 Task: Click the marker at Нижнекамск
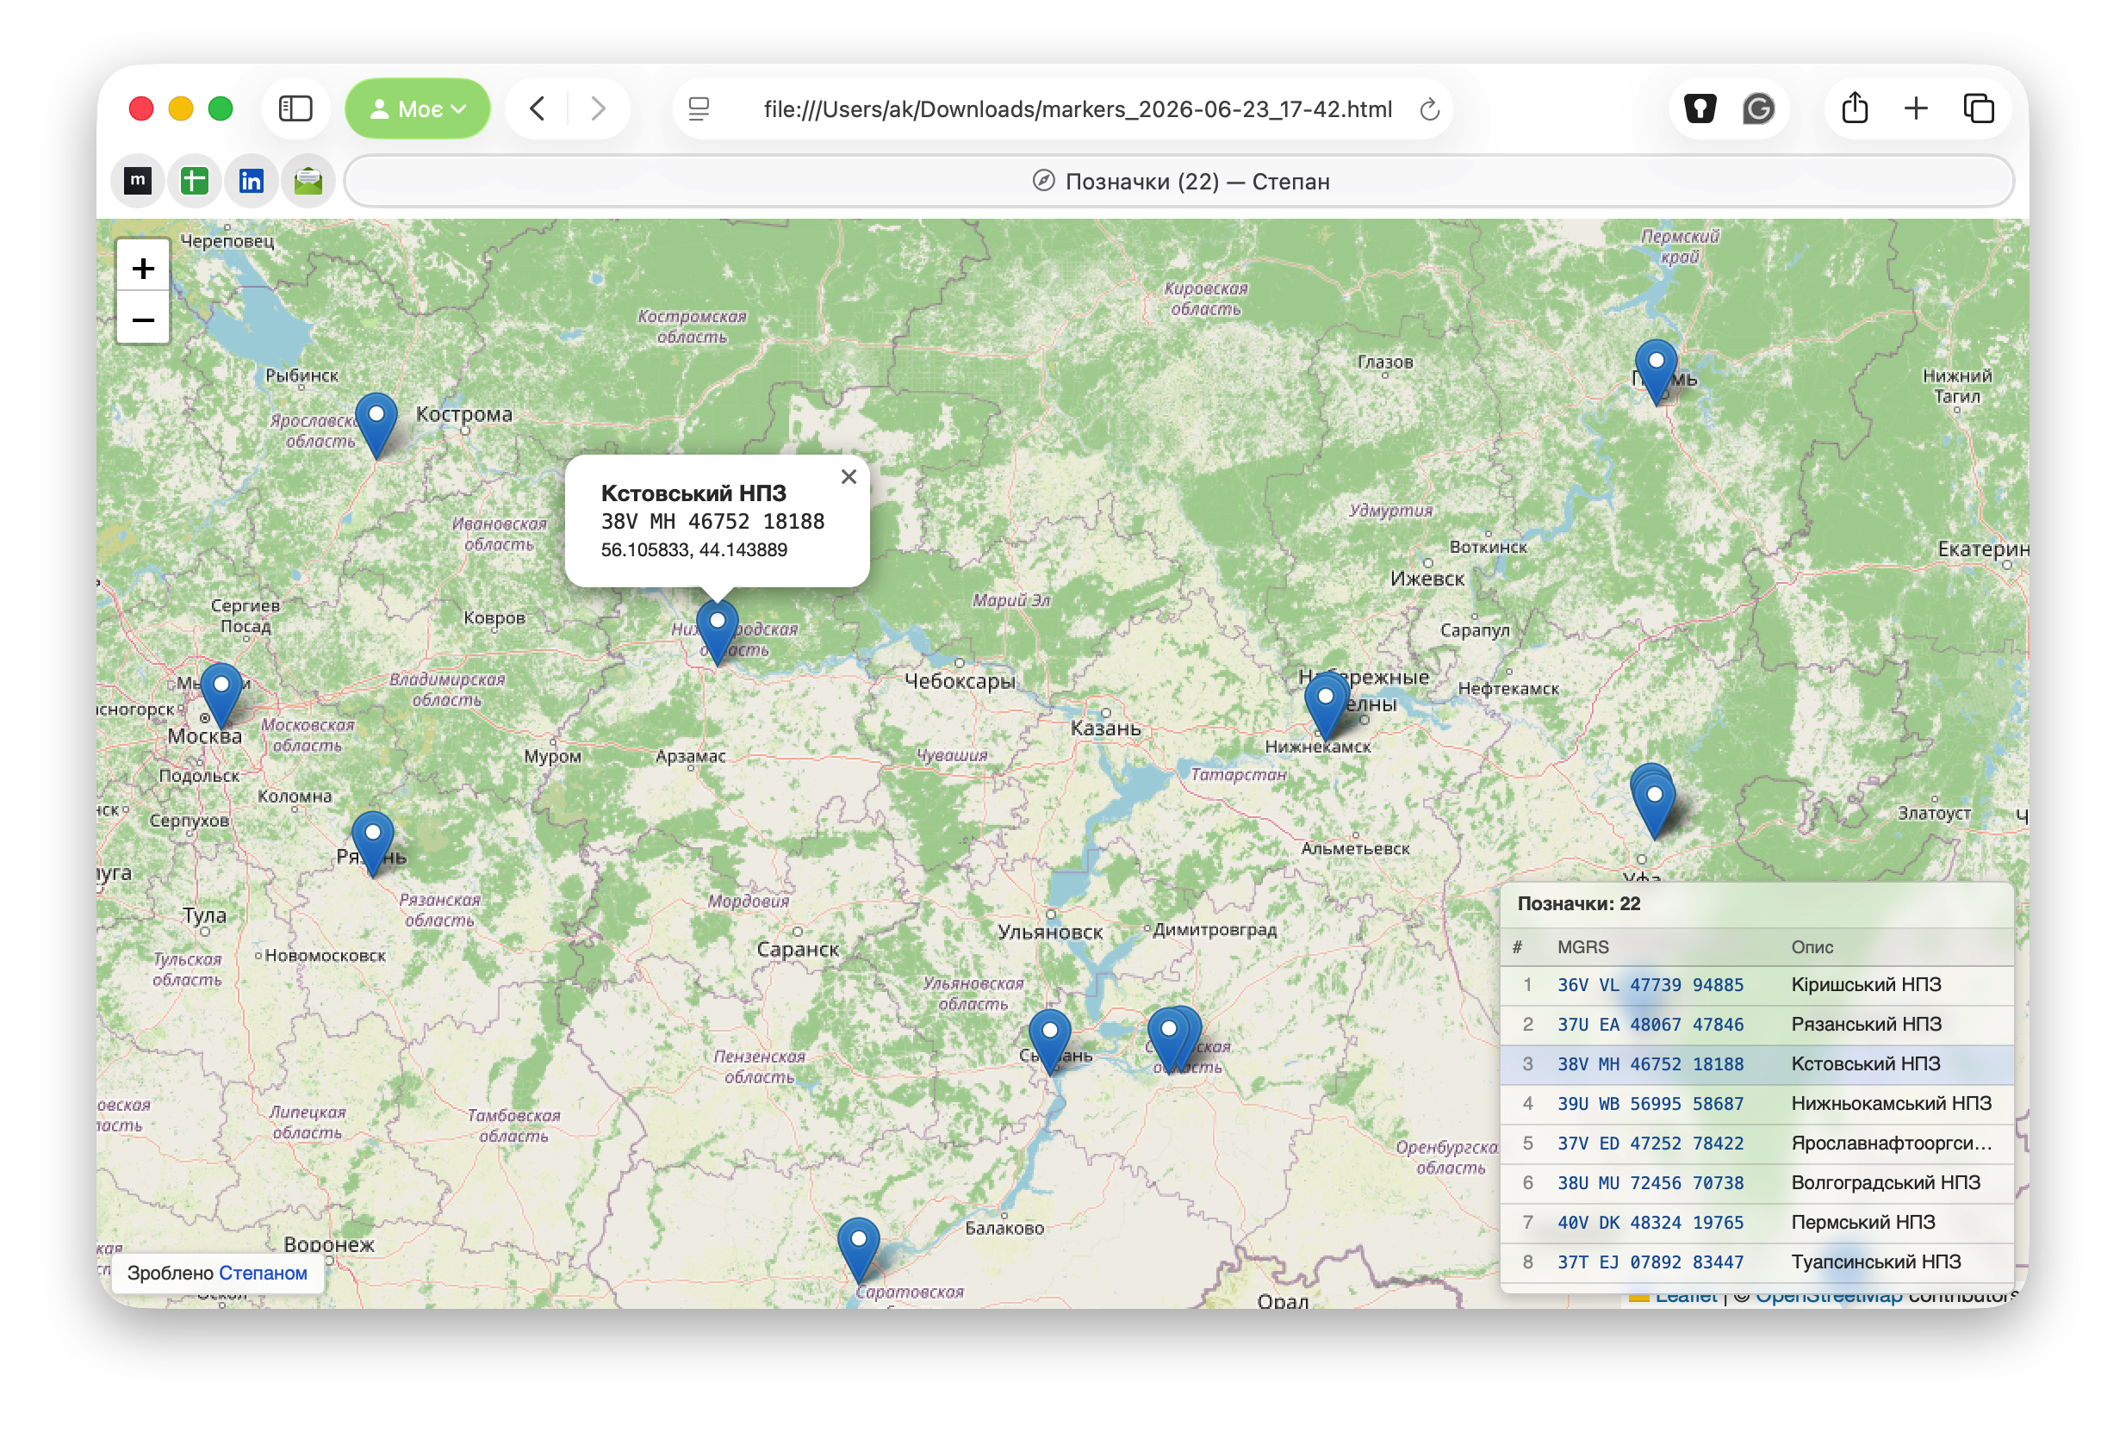click(x=1326, y=708)
